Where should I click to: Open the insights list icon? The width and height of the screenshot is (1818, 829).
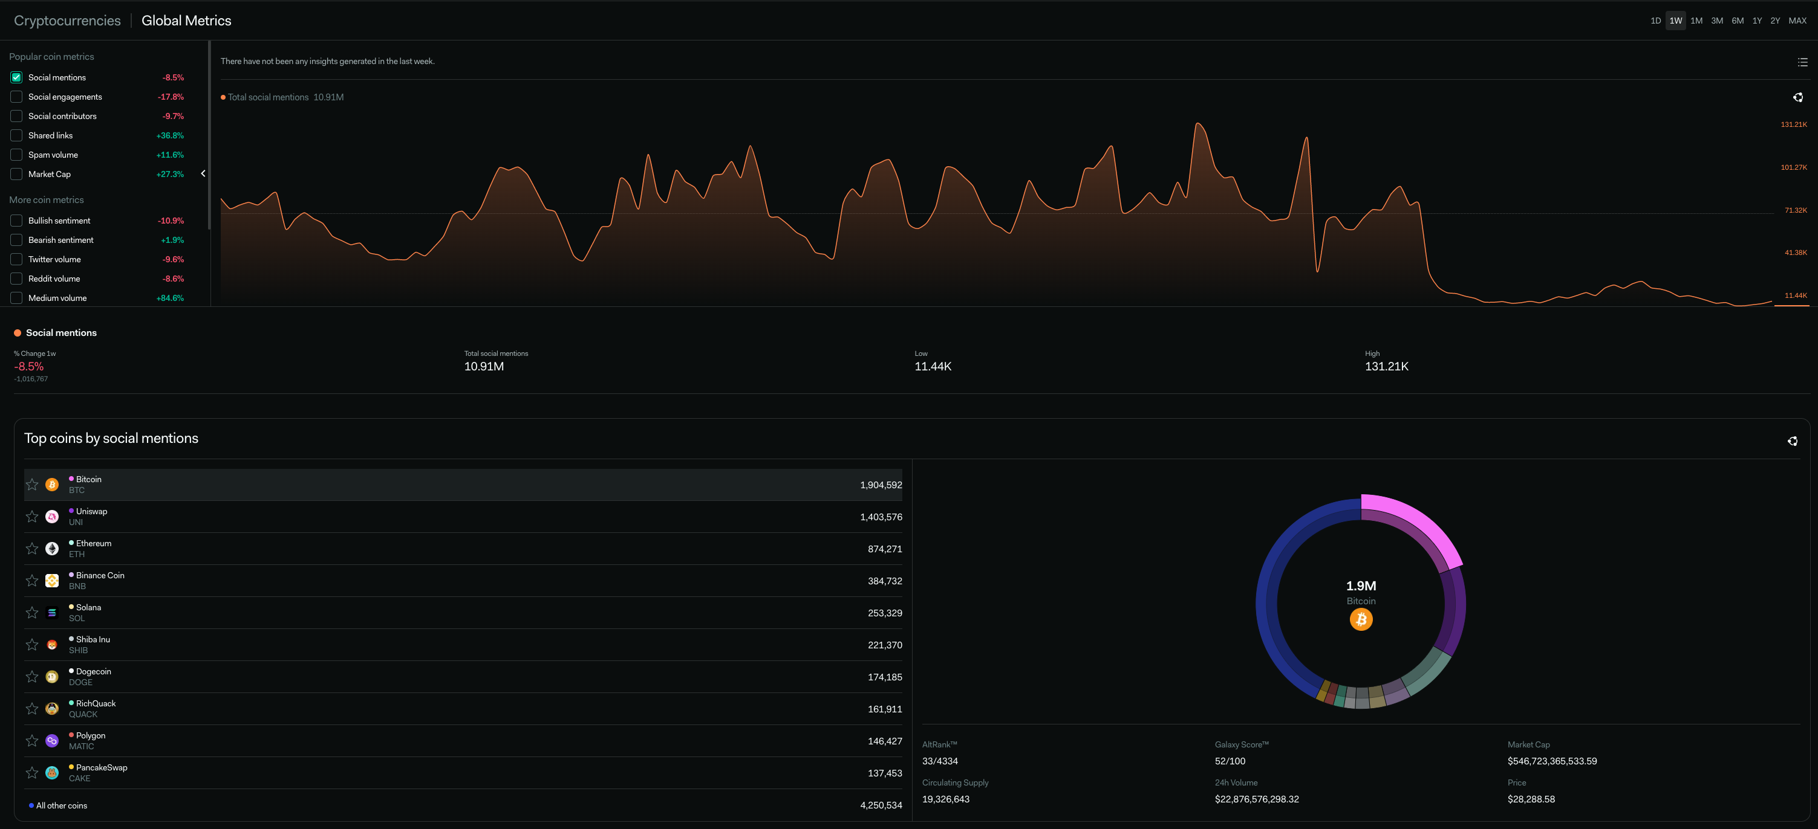(1802, 63)
